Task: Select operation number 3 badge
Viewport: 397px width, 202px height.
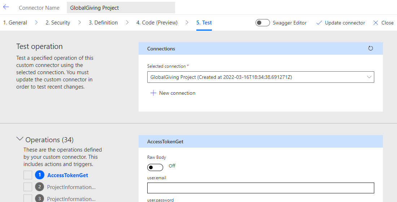Action: (39, 198)
